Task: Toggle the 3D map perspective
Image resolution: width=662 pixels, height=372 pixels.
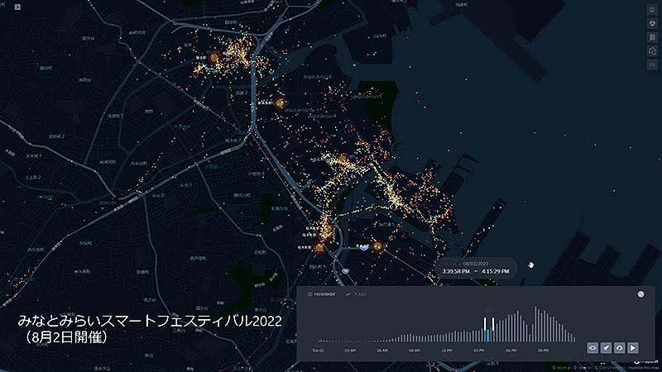Action: 651,24
